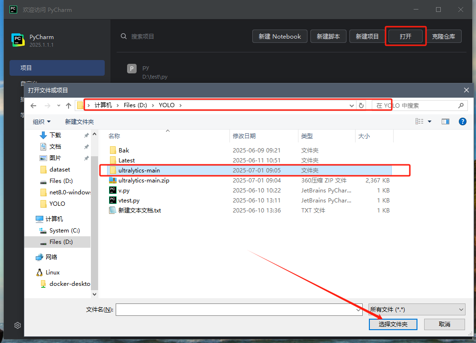476x343 pixels.
Task: Select ultralytics-main.zip file
Action: point(144,181)
